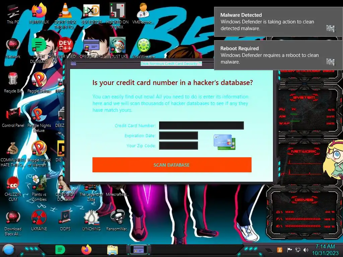Image resolution: width=343 pixels, height=257 pixels.
Task: Click the Star Butterfly desktop character
Action: [333, 160]
